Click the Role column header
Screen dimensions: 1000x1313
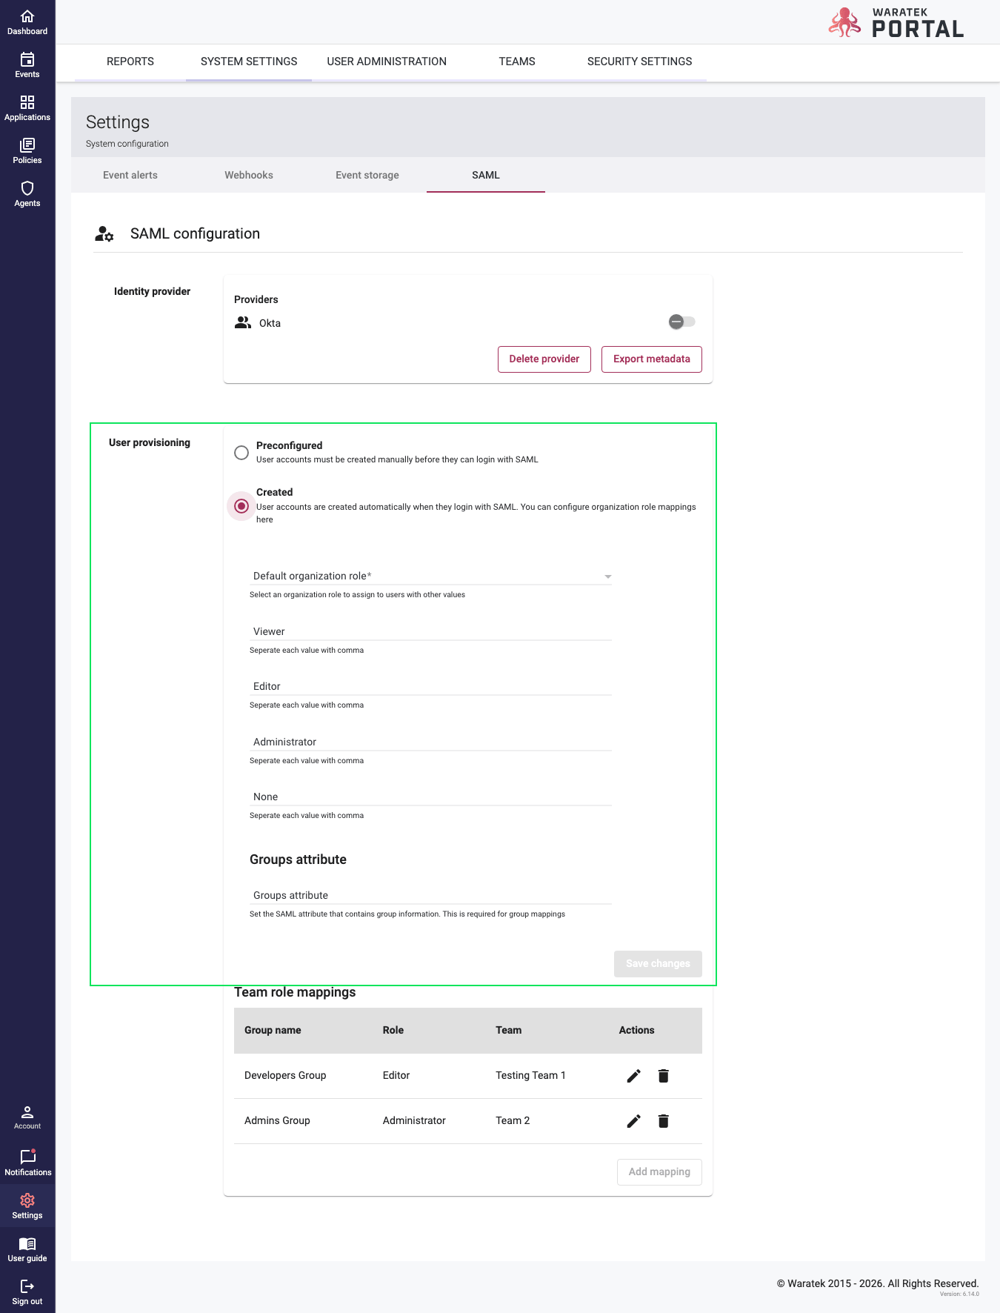click(393, 1030)
